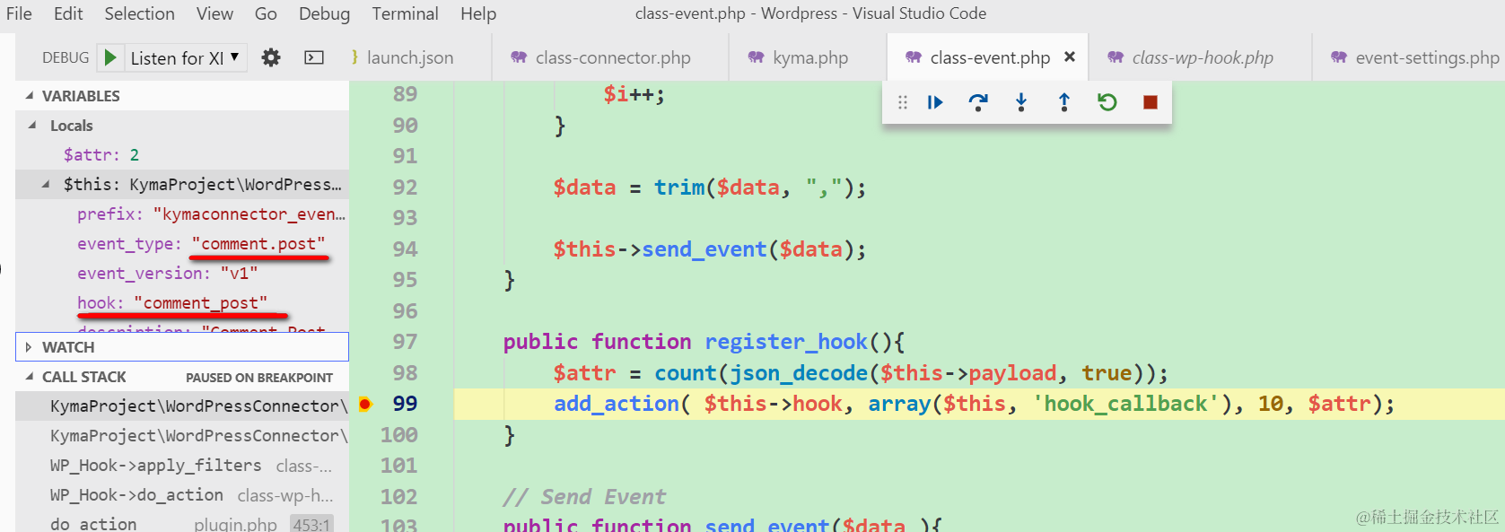Toggle the breakpoint on line 99
This screenshot has height=532, width=1505.
coord(364,404)
